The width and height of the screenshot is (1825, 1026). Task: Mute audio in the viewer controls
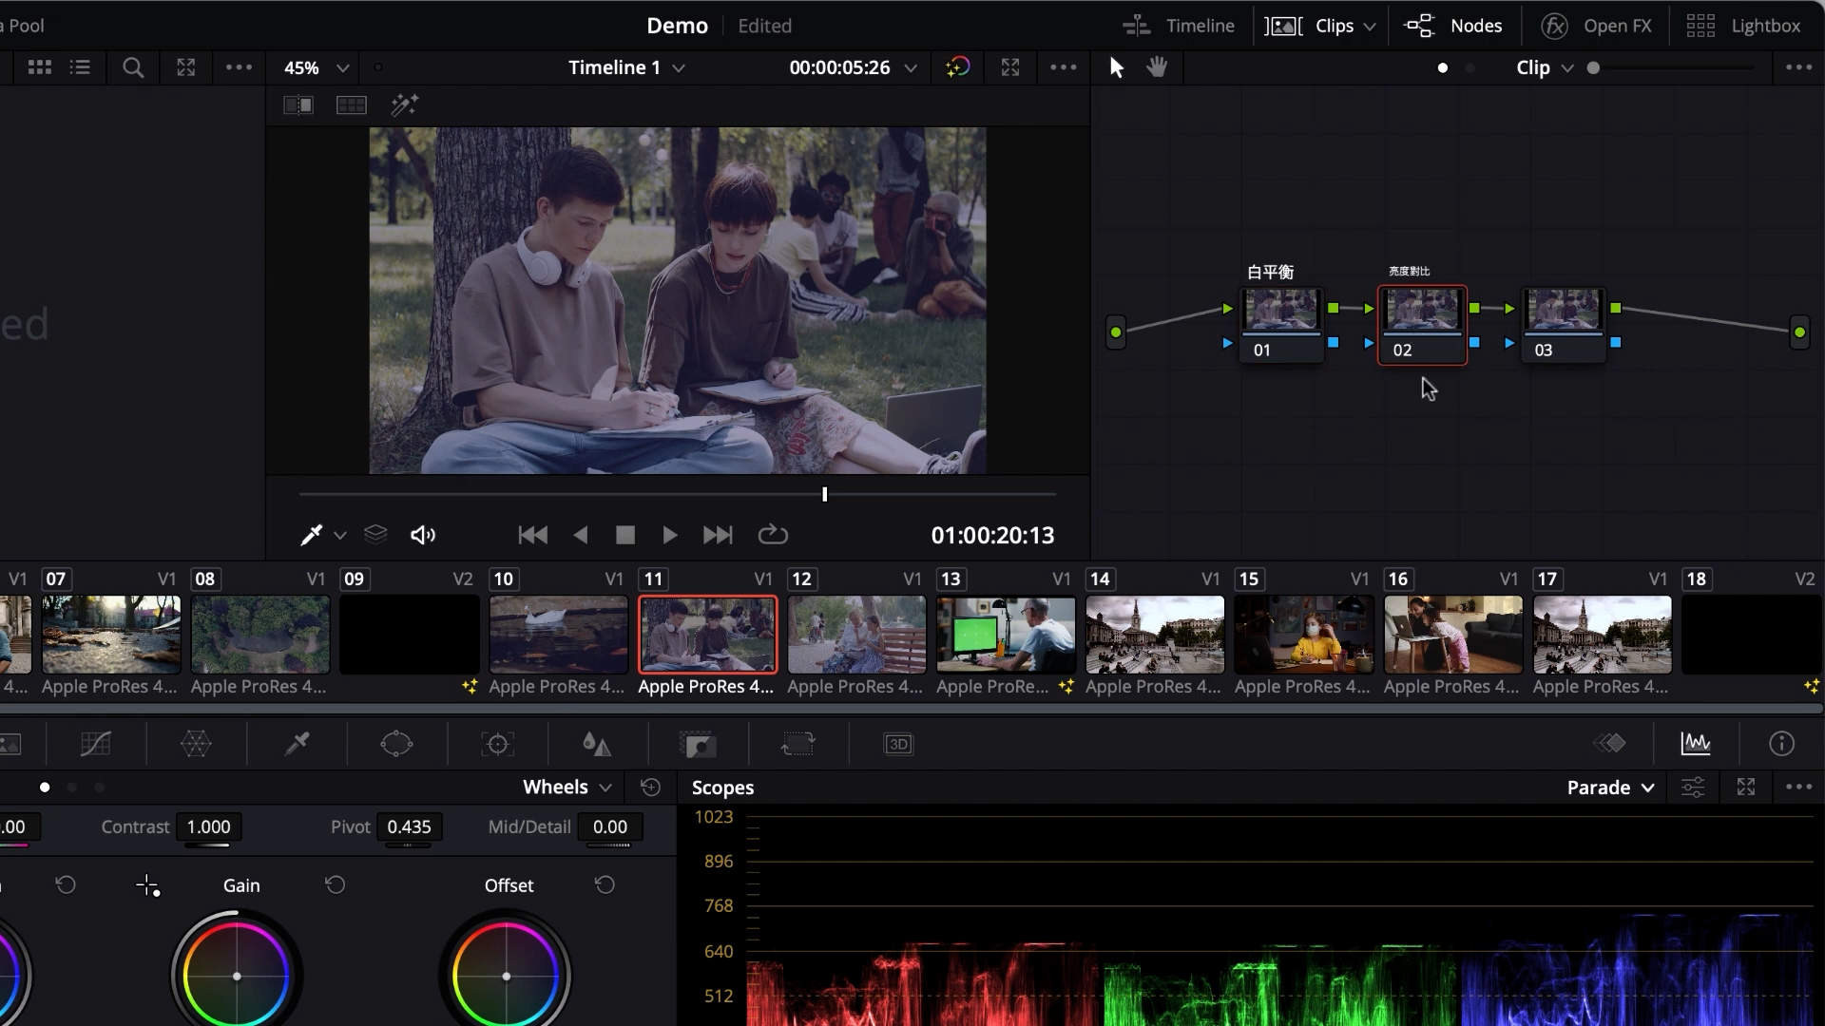pos(423,535)
